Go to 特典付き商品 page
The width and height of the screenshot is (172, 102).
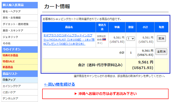coord(20,55)
